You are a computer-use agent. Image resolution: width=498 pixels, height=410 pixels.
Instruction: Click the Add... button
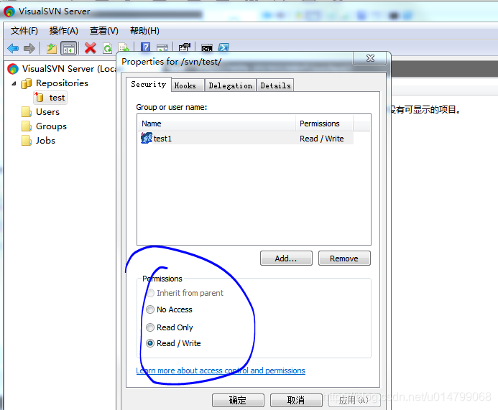tap(286, 258)
